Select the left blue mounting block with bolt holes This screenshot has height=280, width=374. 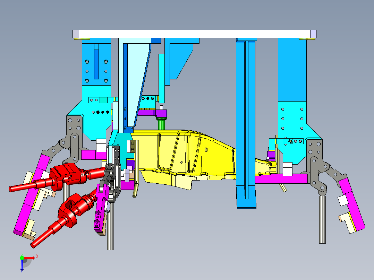click(96, 62)
